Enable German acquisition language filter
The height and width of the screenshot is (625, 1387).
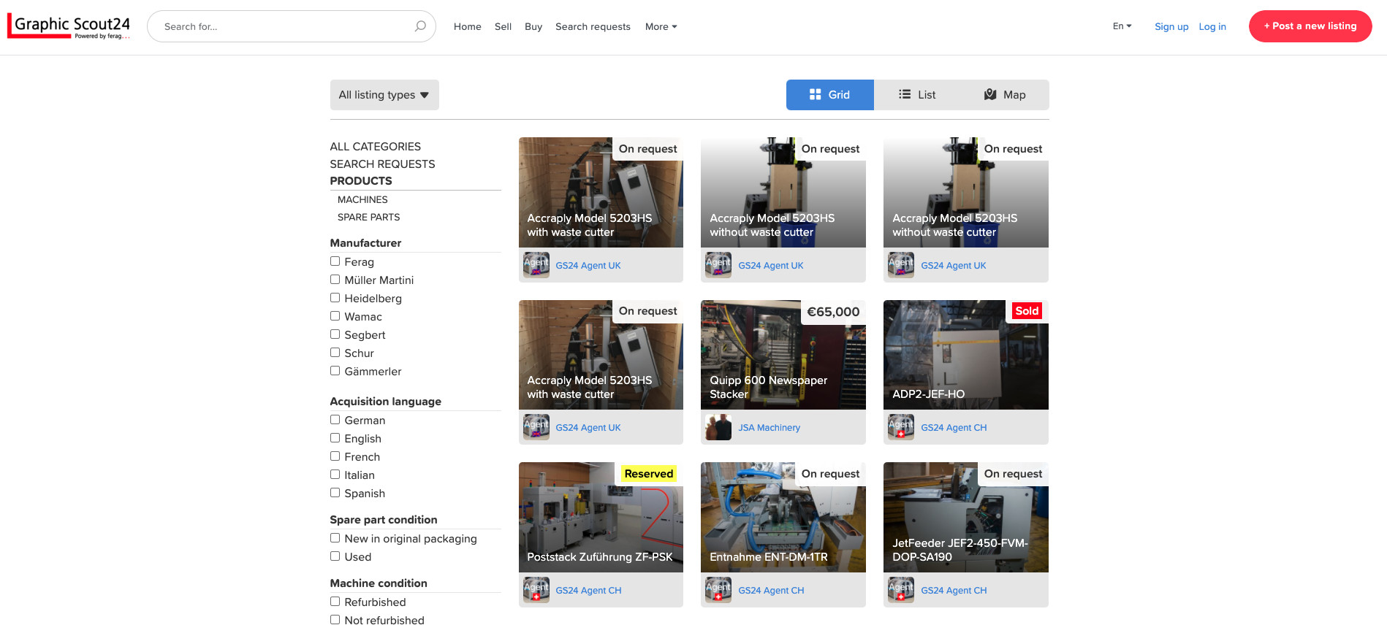[335, 420]
